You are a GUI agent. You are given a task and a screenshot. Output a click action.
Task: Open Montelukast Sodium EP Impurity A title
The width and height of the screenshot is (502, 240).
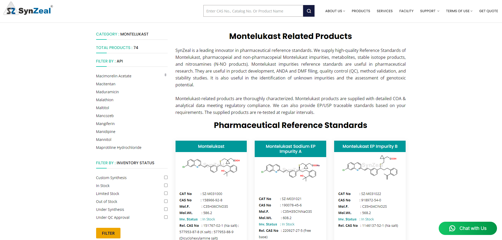[x=290, y=149]
